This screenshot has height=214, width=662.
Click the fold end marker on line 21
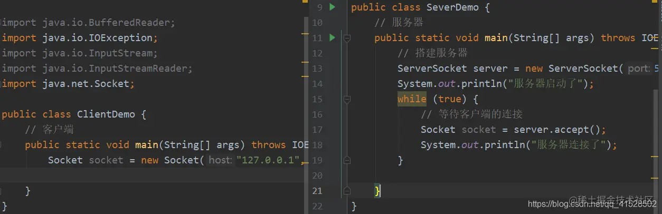[347, 191]
